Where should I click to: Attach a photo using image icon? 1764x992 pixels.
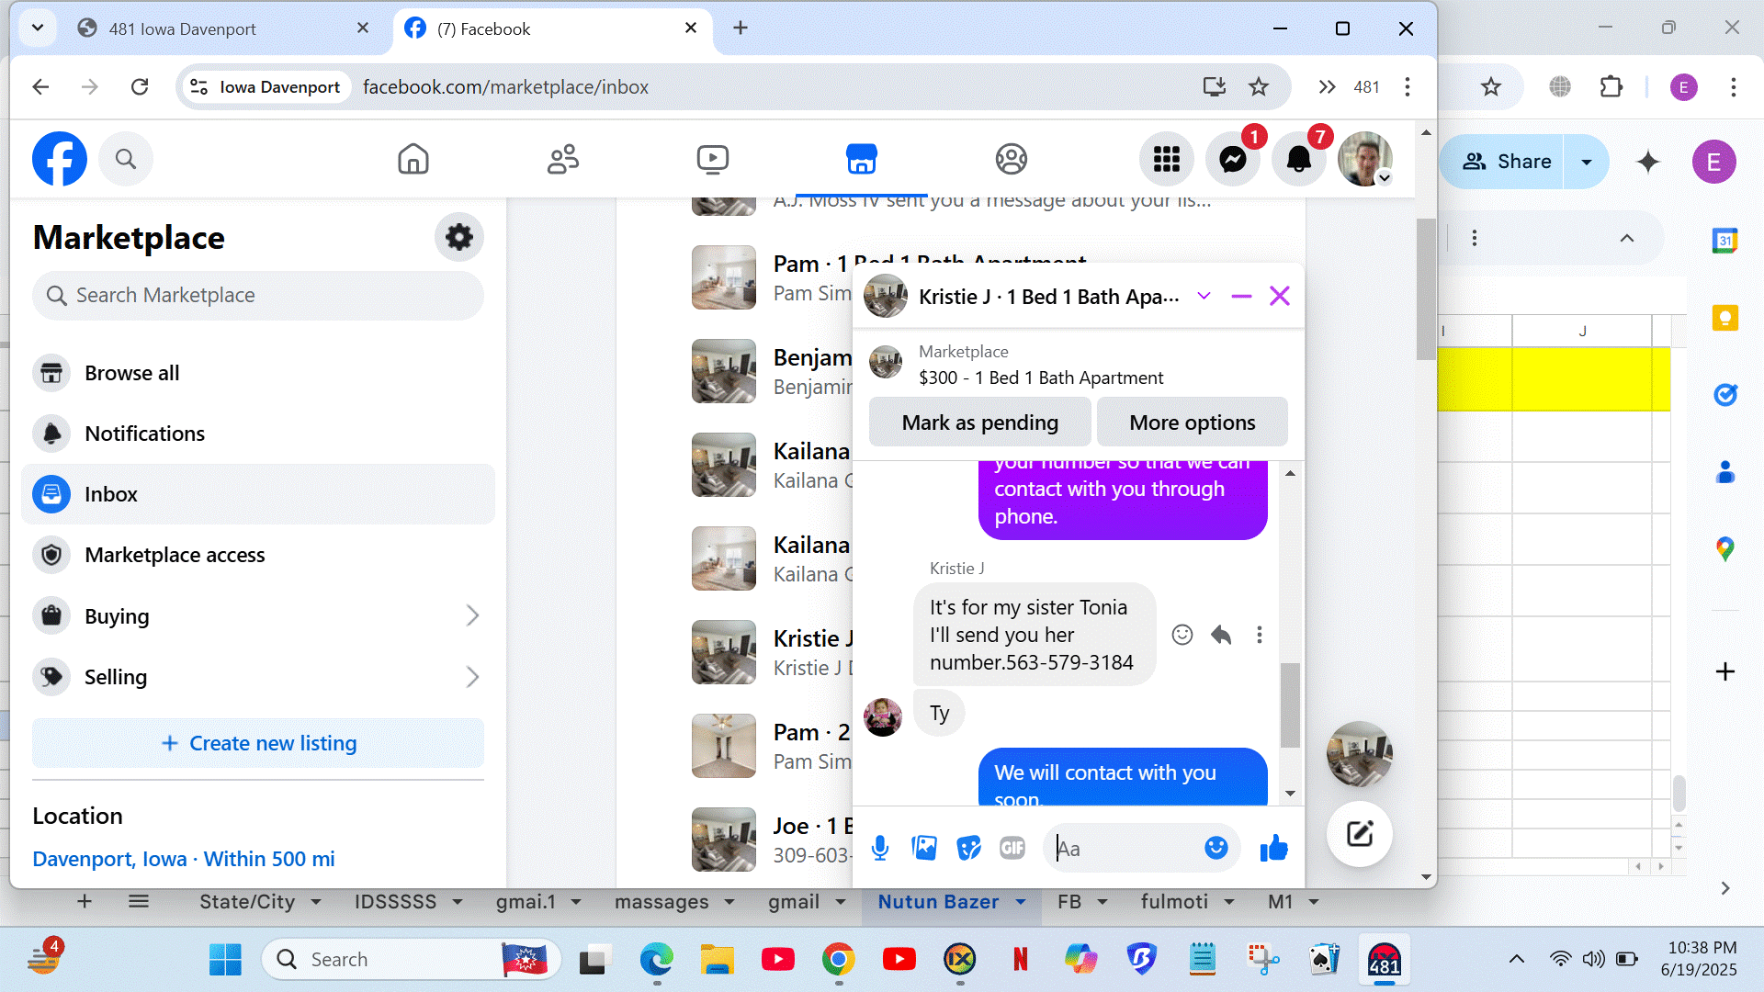pyautogui.click(x=924, y=848)
